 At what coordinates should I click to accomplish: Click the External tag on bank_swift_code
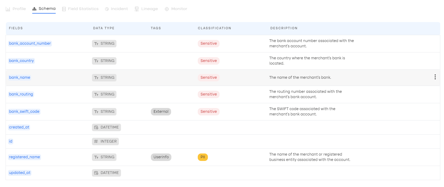(161, 111)
